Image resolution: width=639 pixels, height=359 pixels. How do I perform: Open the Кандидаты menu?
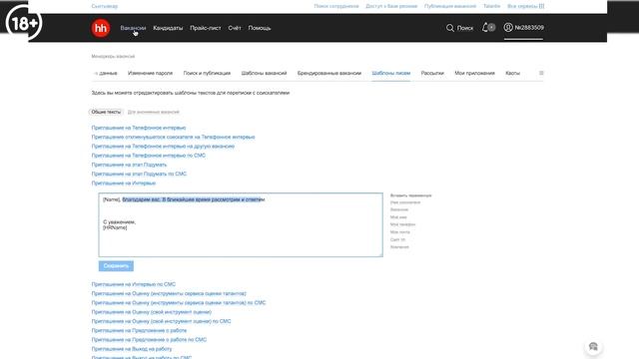pos(168,28)
